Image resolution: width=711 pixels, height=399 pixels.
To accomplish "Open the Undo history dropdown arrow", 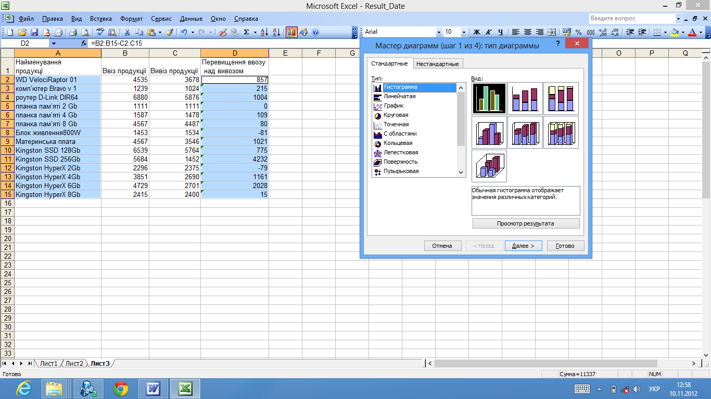I will (x=193, y=32).
